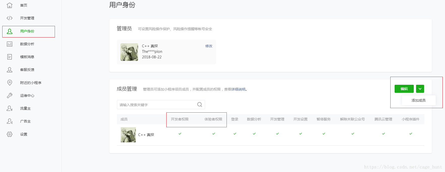Click the date 2018-08-22
The width and height of the screenshot is (445, 172).
click(152, 57)
